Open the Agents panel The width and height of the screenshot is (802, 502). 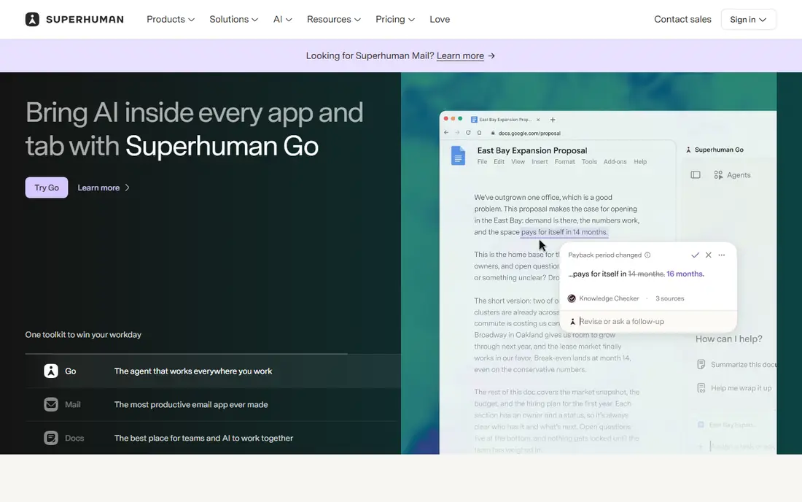pos(733,175)
